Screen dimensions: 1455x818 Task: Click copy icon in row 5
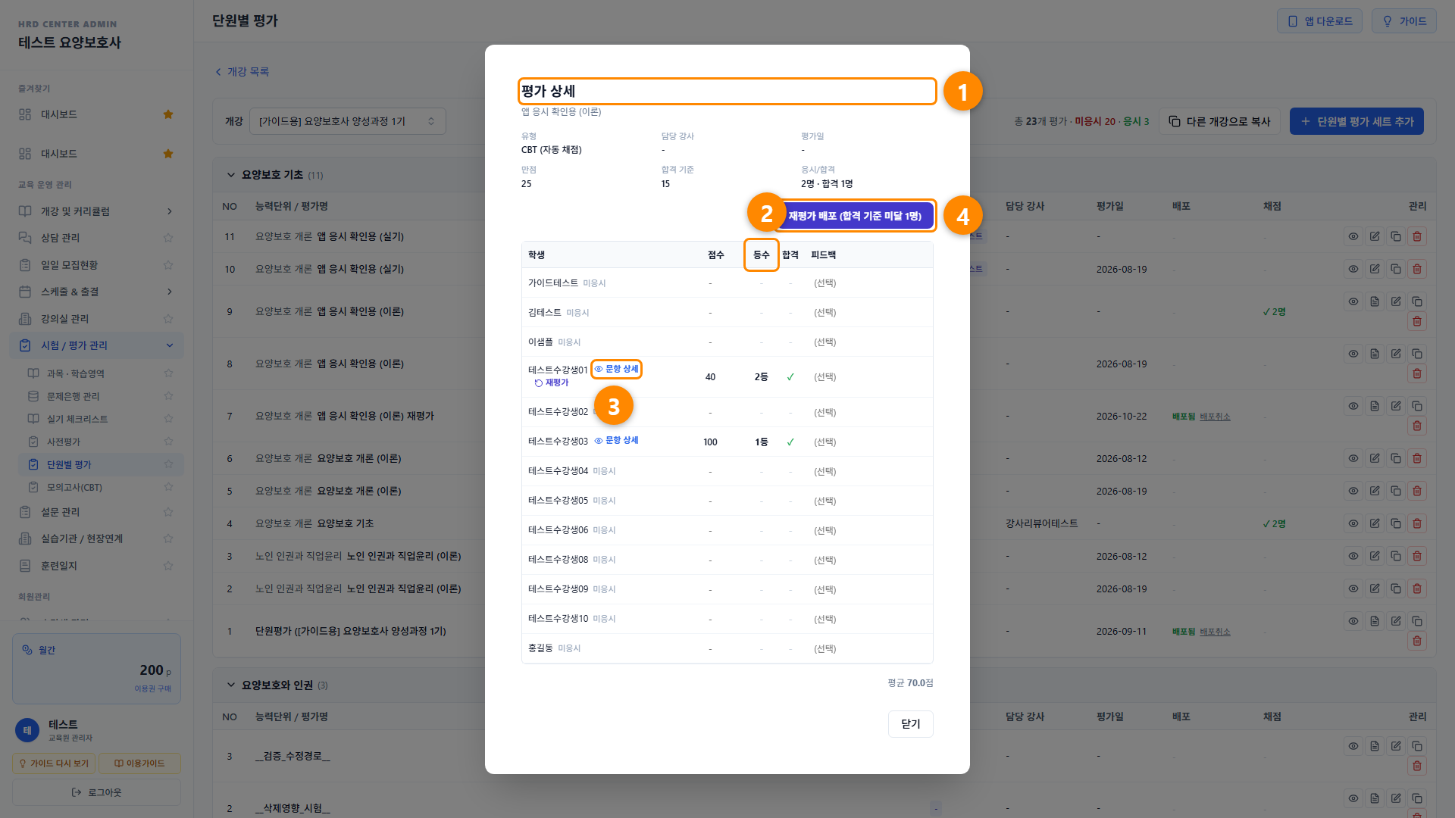pos(1395,491)
